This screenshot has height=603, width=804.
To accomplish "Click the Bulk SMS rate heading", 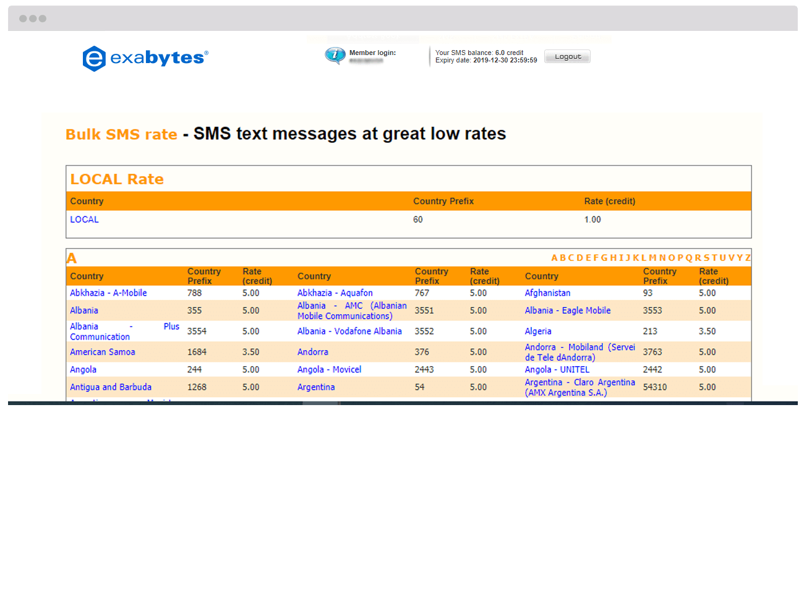I will click(x=121, y=134).
